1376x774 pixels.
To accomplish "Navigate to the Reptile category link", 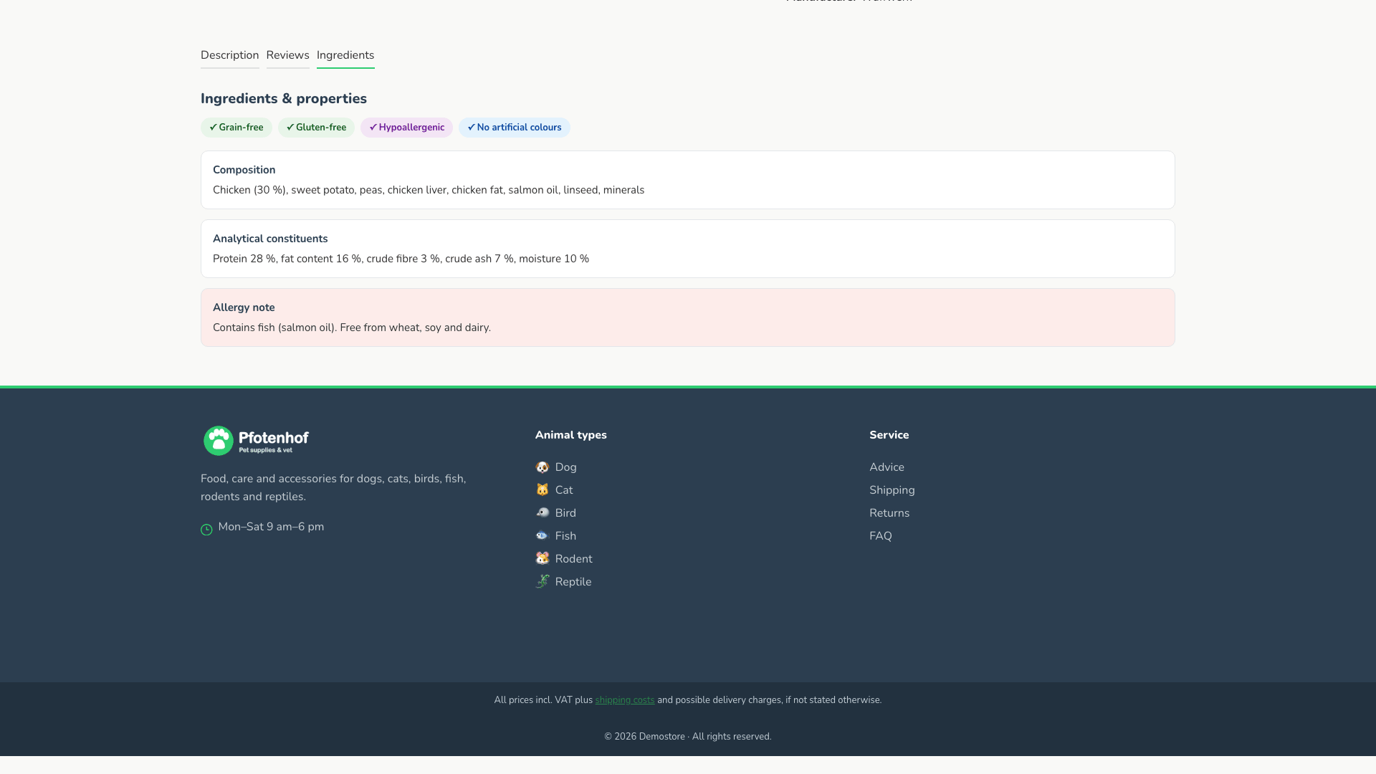I will click(x=573, y=582).
